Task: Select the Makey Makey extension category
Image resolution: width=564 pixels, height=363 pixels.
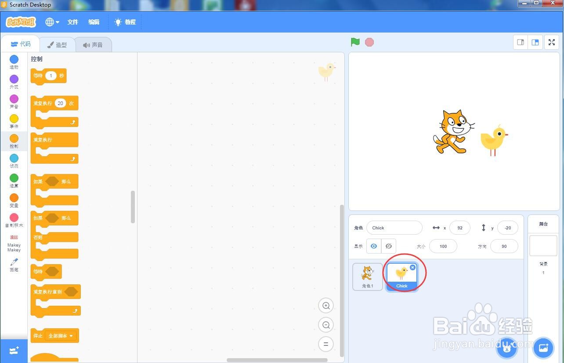Action: pos(14,243)
